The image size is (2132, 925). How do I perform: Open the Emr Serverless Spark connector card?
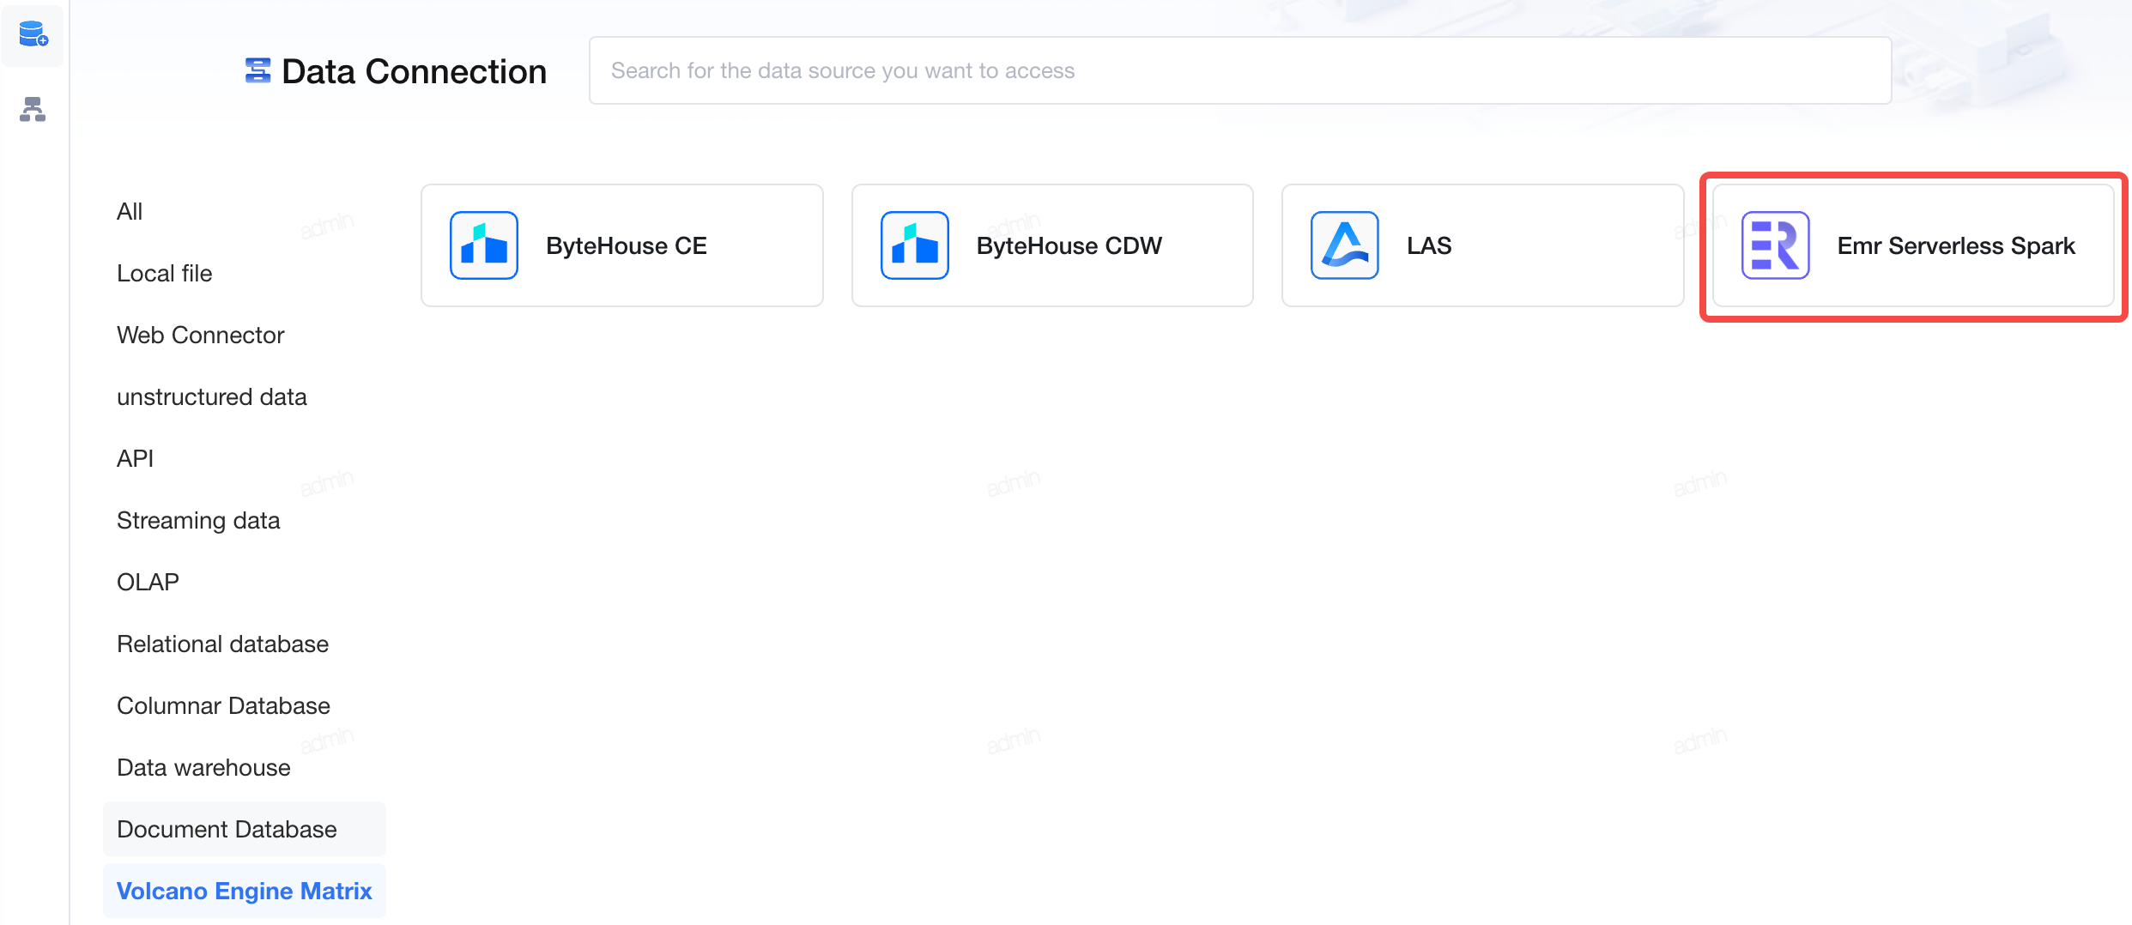coord(1913,245)
